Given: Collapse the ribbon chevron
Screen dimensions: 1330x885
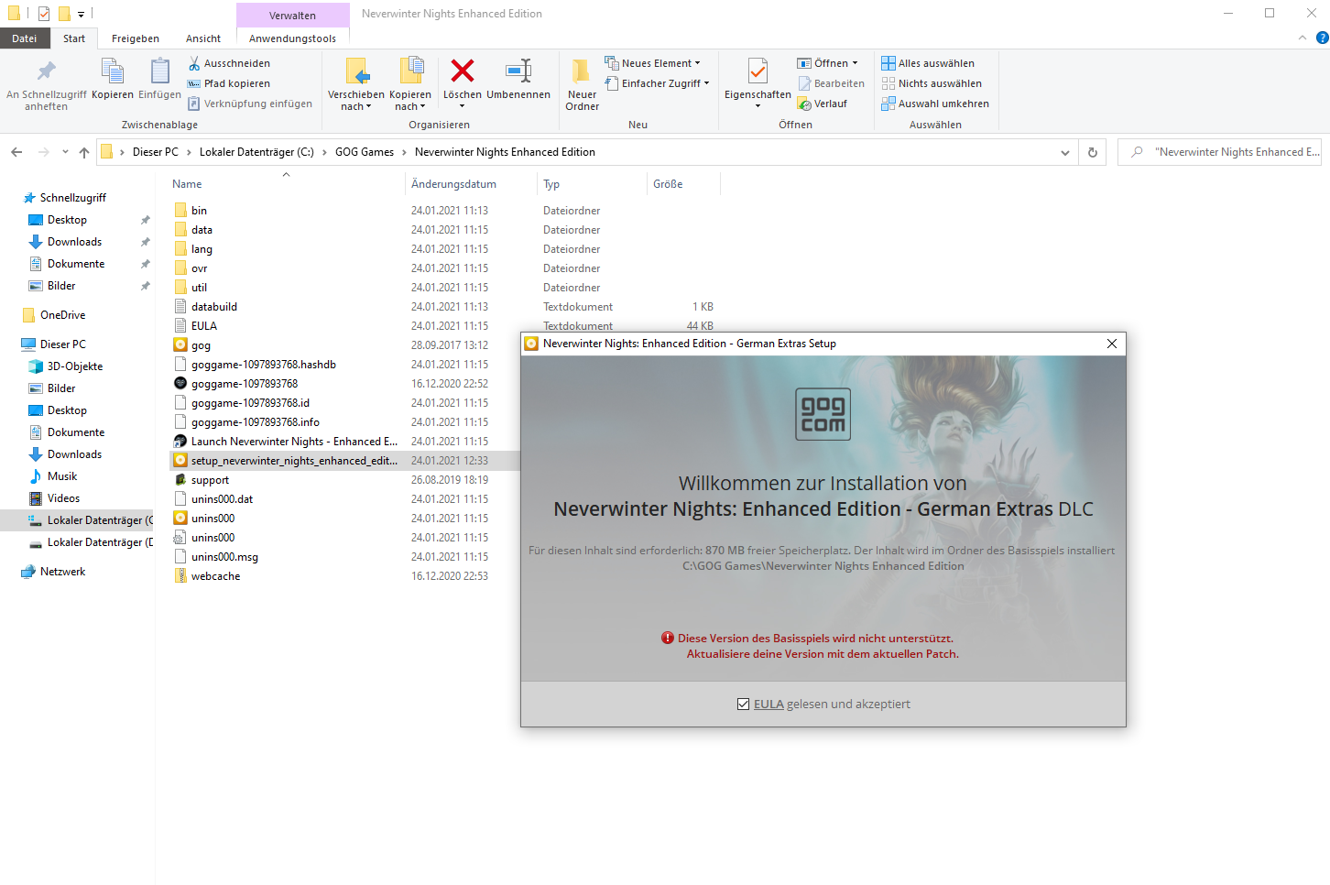Looking at the screenshot, I should pos(1303,38).
